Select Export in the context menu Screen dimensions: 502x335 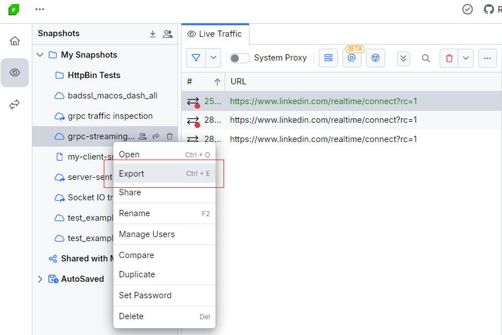[132, 174]
